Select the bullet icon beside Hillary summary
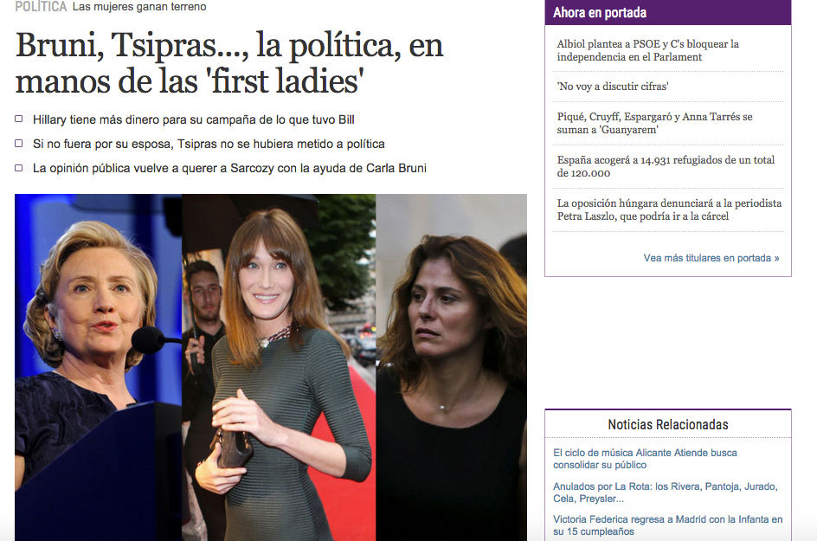The height and width of the screenshot is (541, 817). coord(19,119)
